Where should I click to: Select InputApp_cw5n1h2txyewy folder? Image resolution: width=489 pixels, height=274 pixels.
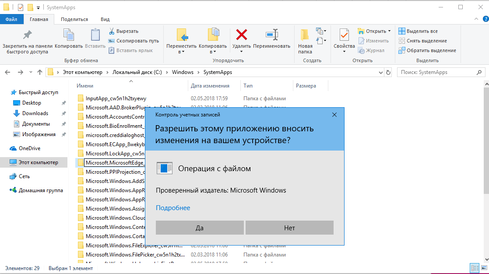click(116, 98)
